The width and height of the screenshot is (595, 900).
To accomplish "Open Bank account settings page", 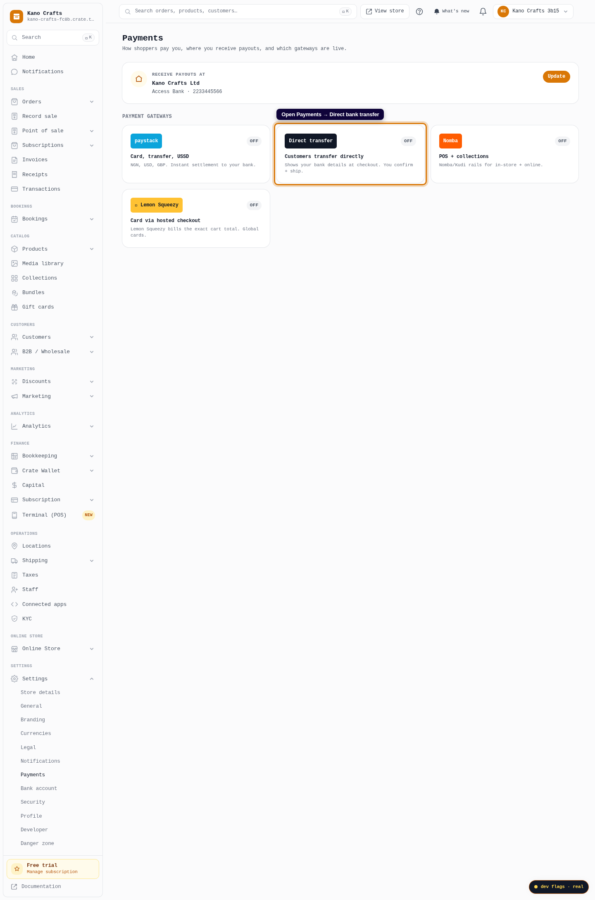I will tap(39, 788).
